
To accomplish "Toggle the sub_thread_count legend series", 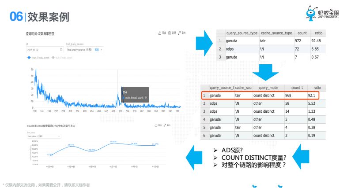I will click(62, 58).
